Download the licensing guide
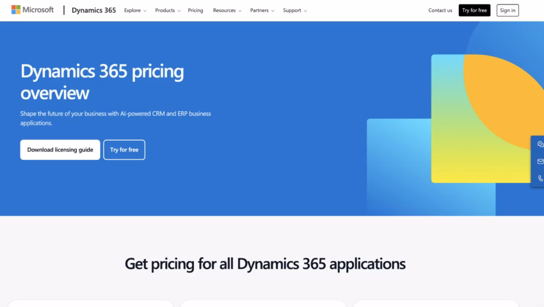The width and height of the screenshot is (544, 307). click(x=60, y=150)
